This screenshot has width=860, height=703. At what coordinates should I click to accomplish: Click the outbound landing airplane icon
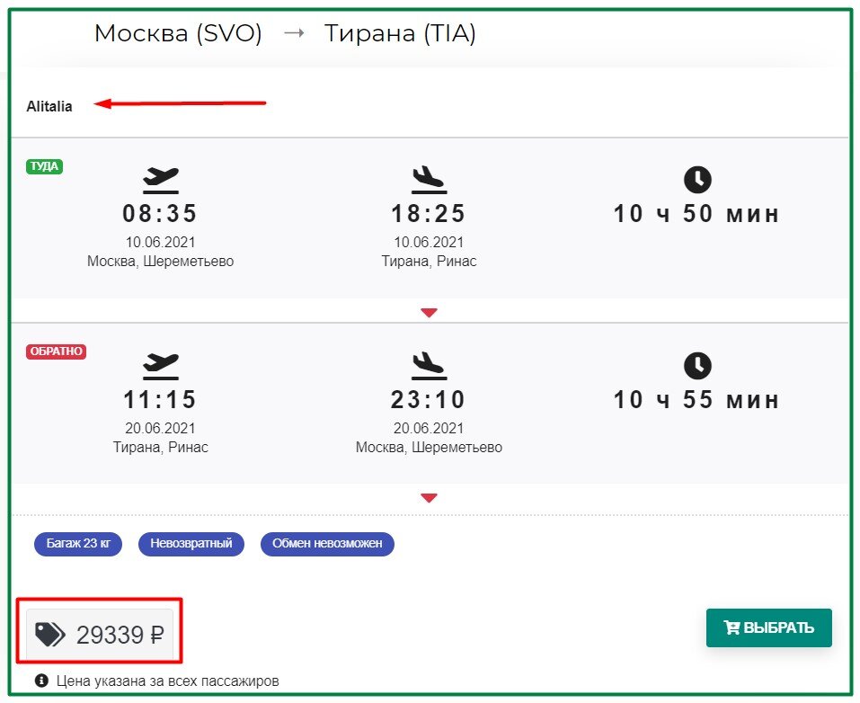[429, 181]
